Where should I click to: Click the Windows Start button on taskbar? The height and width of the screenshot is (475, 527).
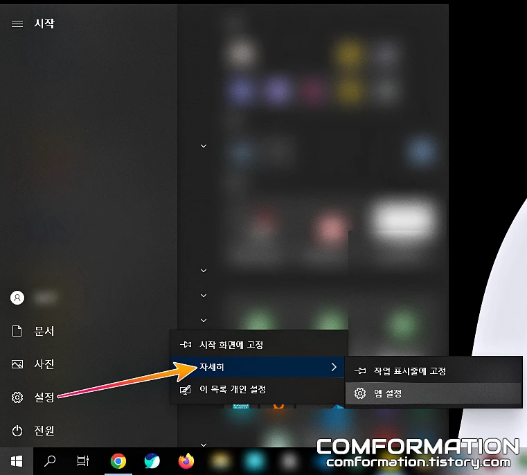(x=17, y=461)
